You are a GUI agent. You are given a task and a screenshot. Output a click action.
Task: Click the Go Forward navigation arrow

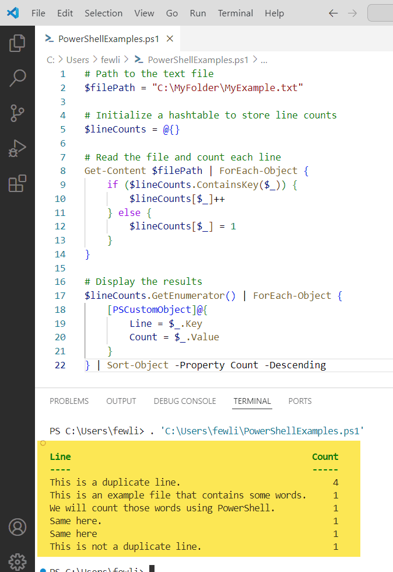click(x=354, y=13)
